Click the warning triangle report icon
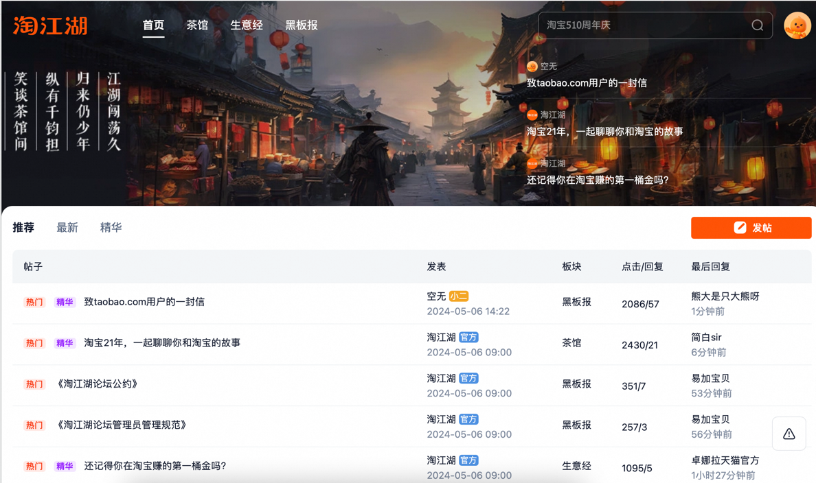This screenshot has height=483, width=816. [789, 434]
